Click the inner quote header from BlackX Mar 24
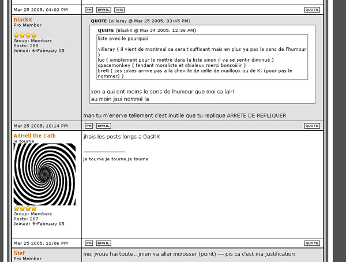This screenshot has width=346, height=262. tap(146, 30)
